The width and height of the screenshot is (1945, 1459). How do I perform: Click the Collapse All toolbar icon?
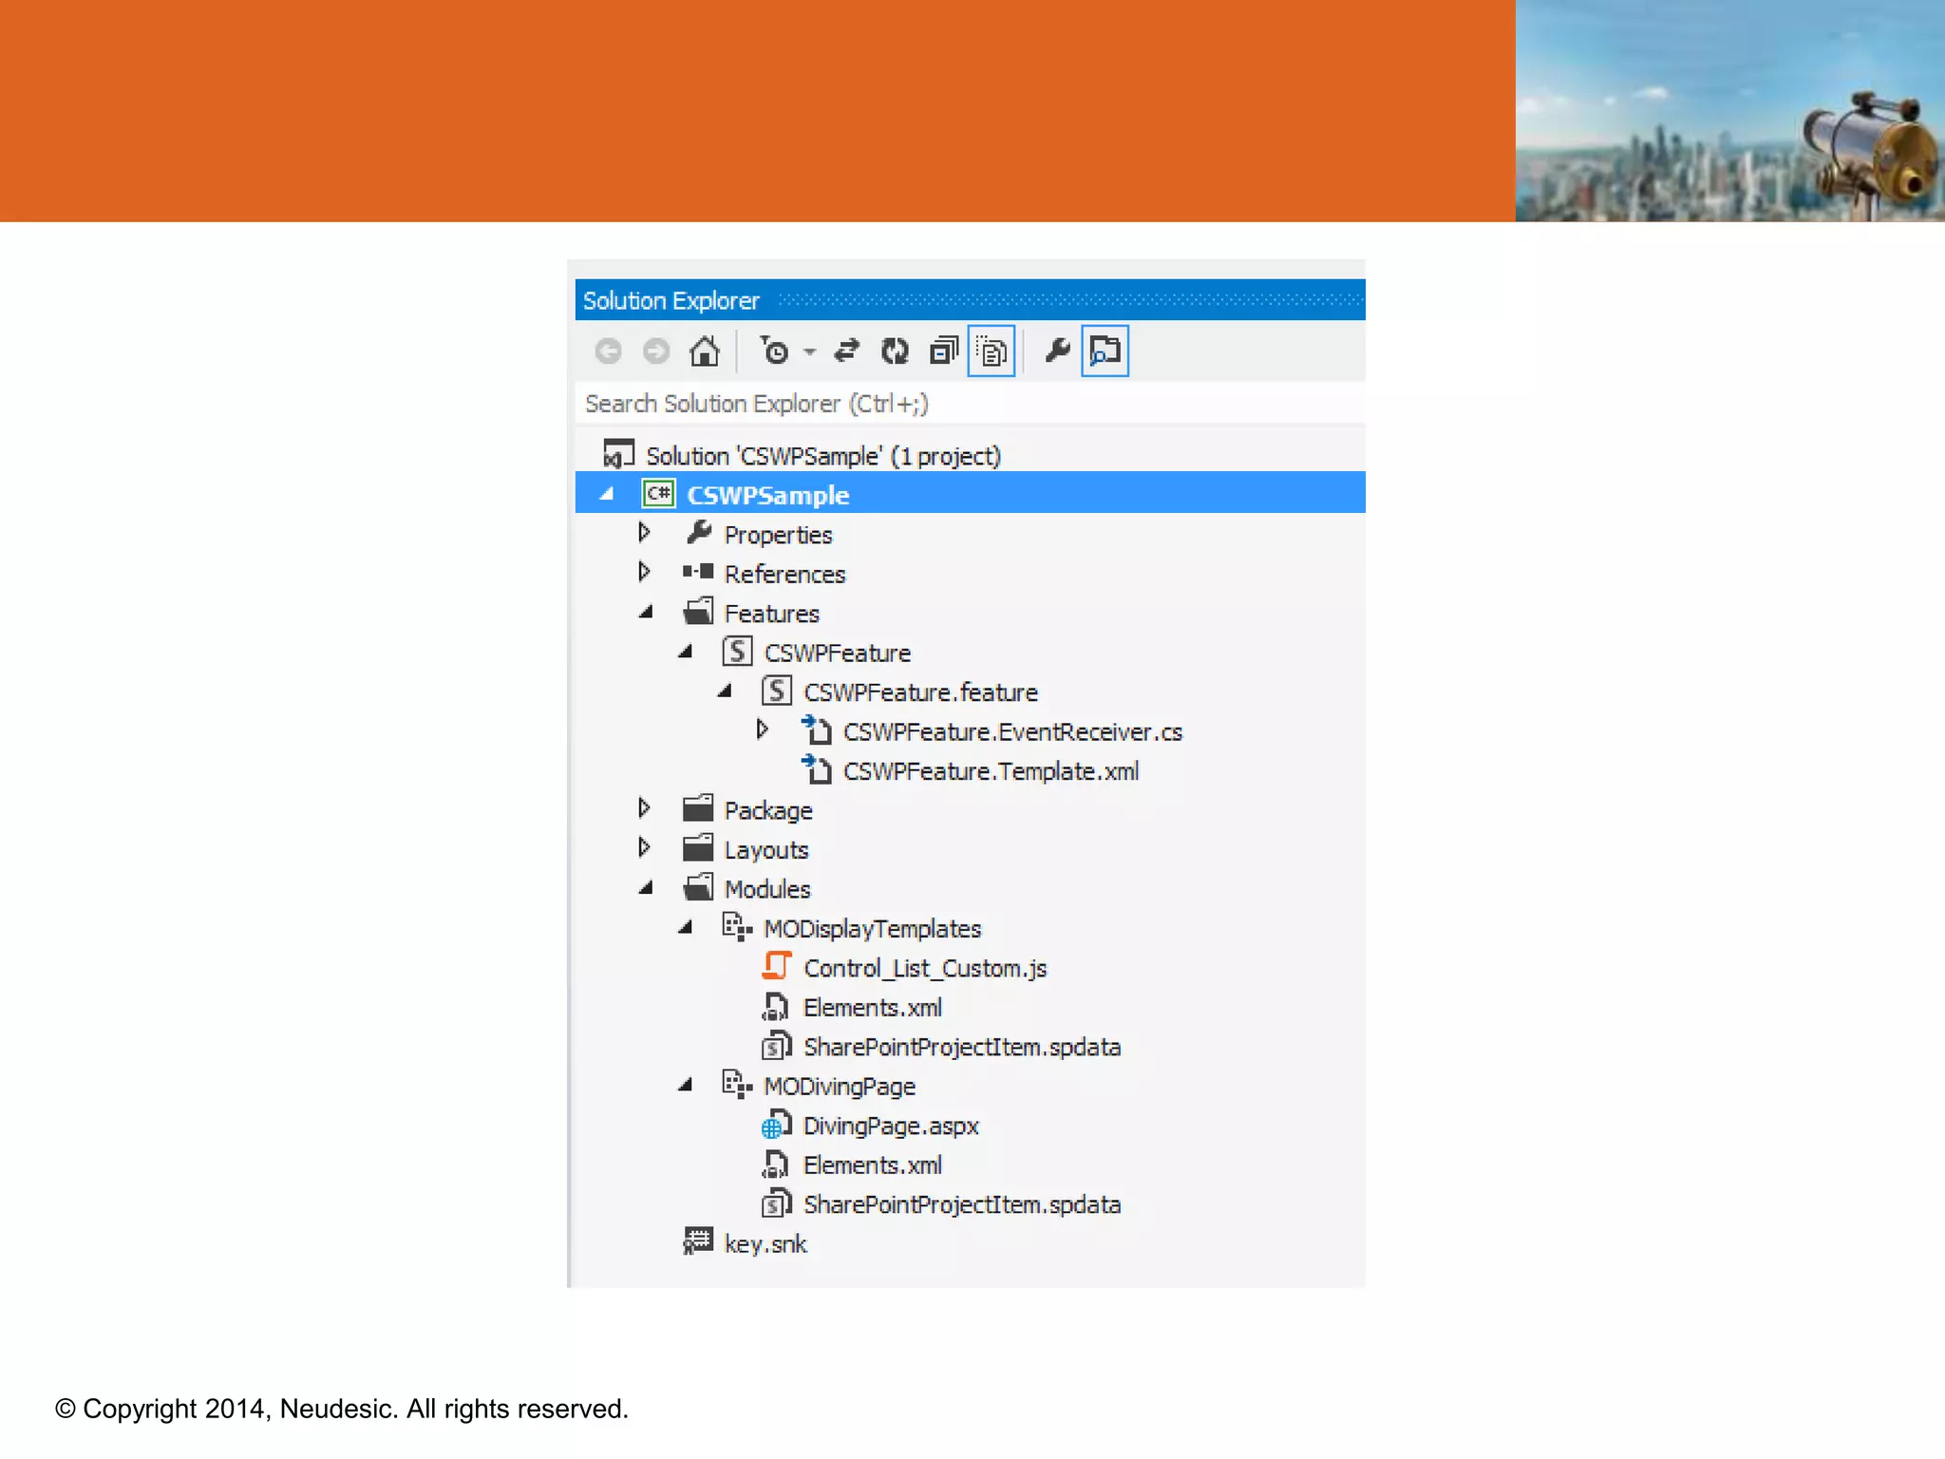(x=943, y=351)
